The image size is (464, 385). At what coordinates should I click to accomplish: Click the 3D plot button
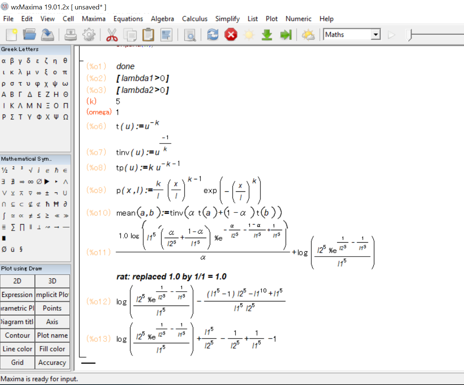(x=52, y=281)
